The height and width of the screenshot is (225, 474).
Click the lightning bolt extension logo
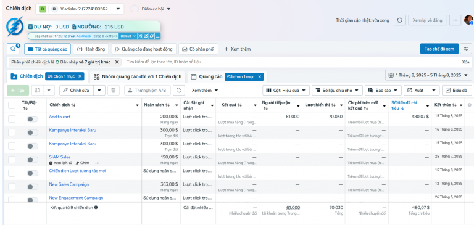(15, 27)
